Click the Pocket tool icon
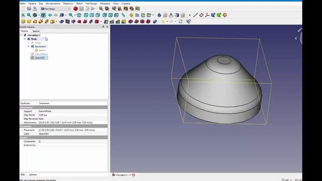The height and width of the screenshot is (181, 322). point(62,21)
